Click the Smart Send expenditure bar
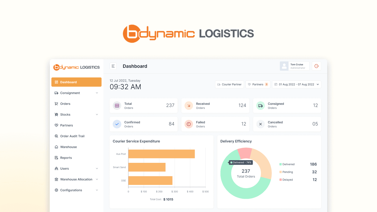This screenshot has height=212, width=377. pos(147,167)
